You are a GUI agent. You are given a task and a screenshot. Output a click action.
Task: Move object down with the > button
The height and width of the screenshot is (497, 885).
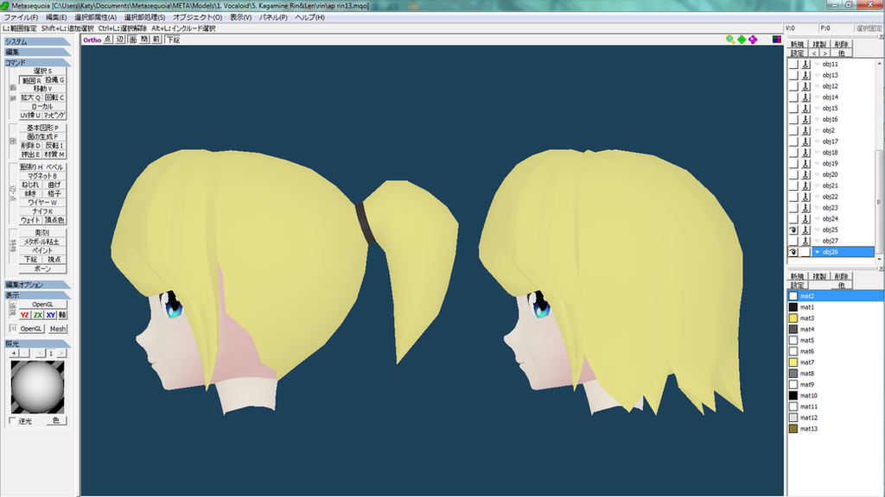(x=825, y=53)
